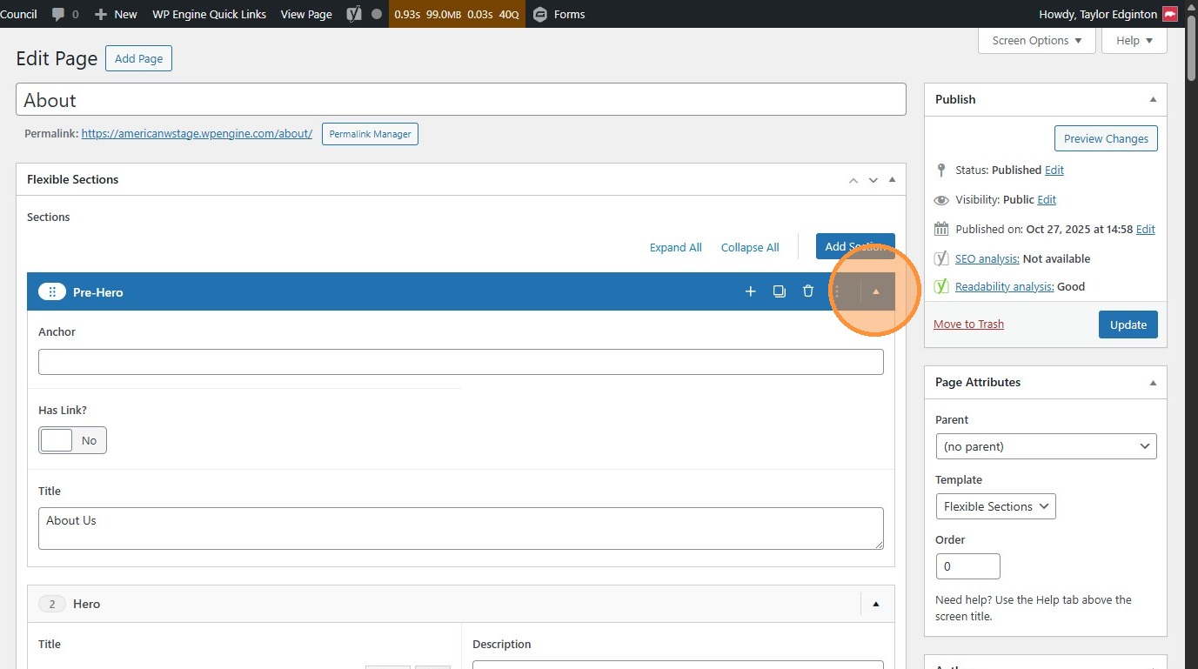Open the Yoast SEO admin bar icon
The image size is (1198, 669).
click(353, 14)
